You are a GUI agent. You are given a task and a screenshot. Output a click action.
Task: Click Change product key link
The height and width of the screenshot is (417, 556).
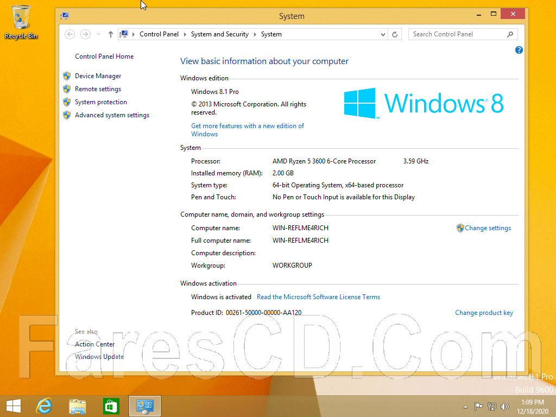(484, 312)
